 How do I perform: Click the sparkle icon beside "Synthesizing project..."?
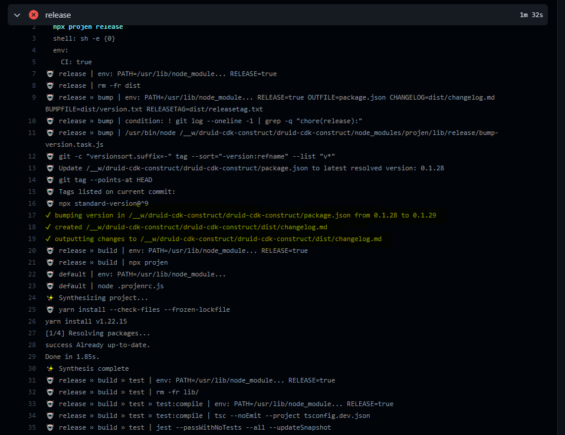pos(50,298)
